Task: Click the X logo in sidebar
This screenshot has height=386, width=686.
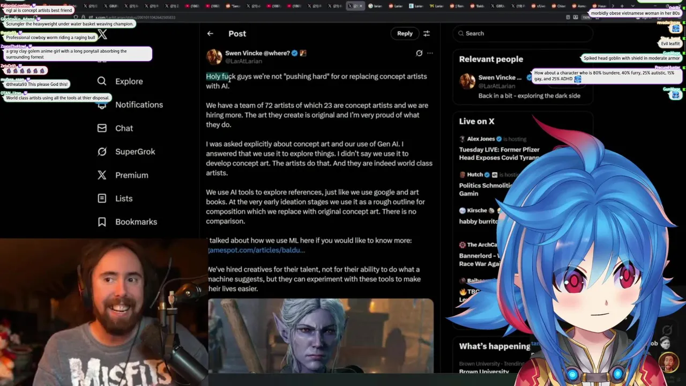Action: tap(102, 35)
